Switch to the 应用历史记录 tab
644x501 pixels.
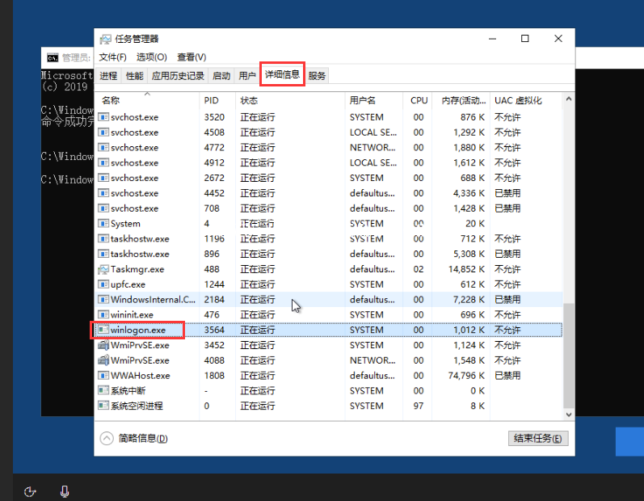click(x=178, y=76)
